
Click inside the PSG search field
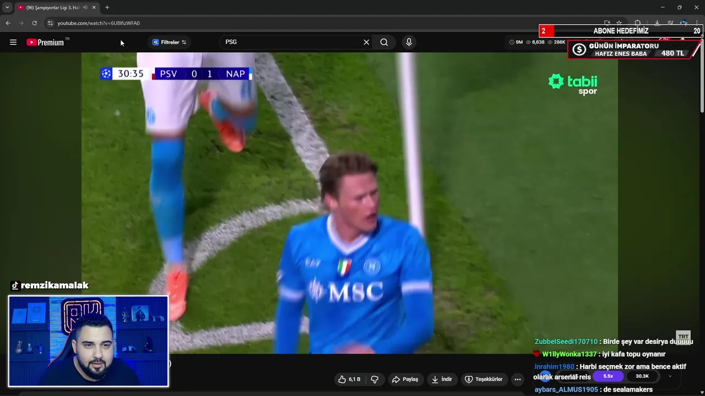[x=292, y=42]
